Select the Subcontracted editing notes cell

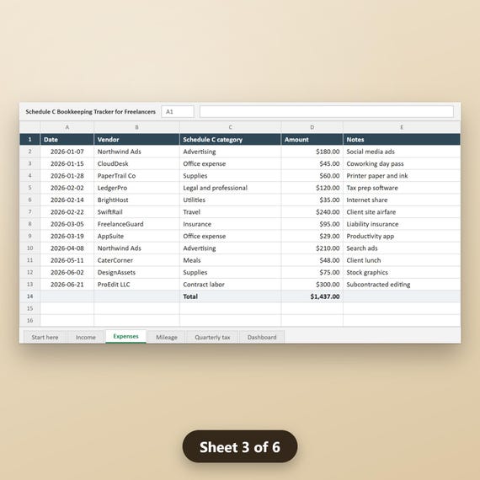coord(402,285)
